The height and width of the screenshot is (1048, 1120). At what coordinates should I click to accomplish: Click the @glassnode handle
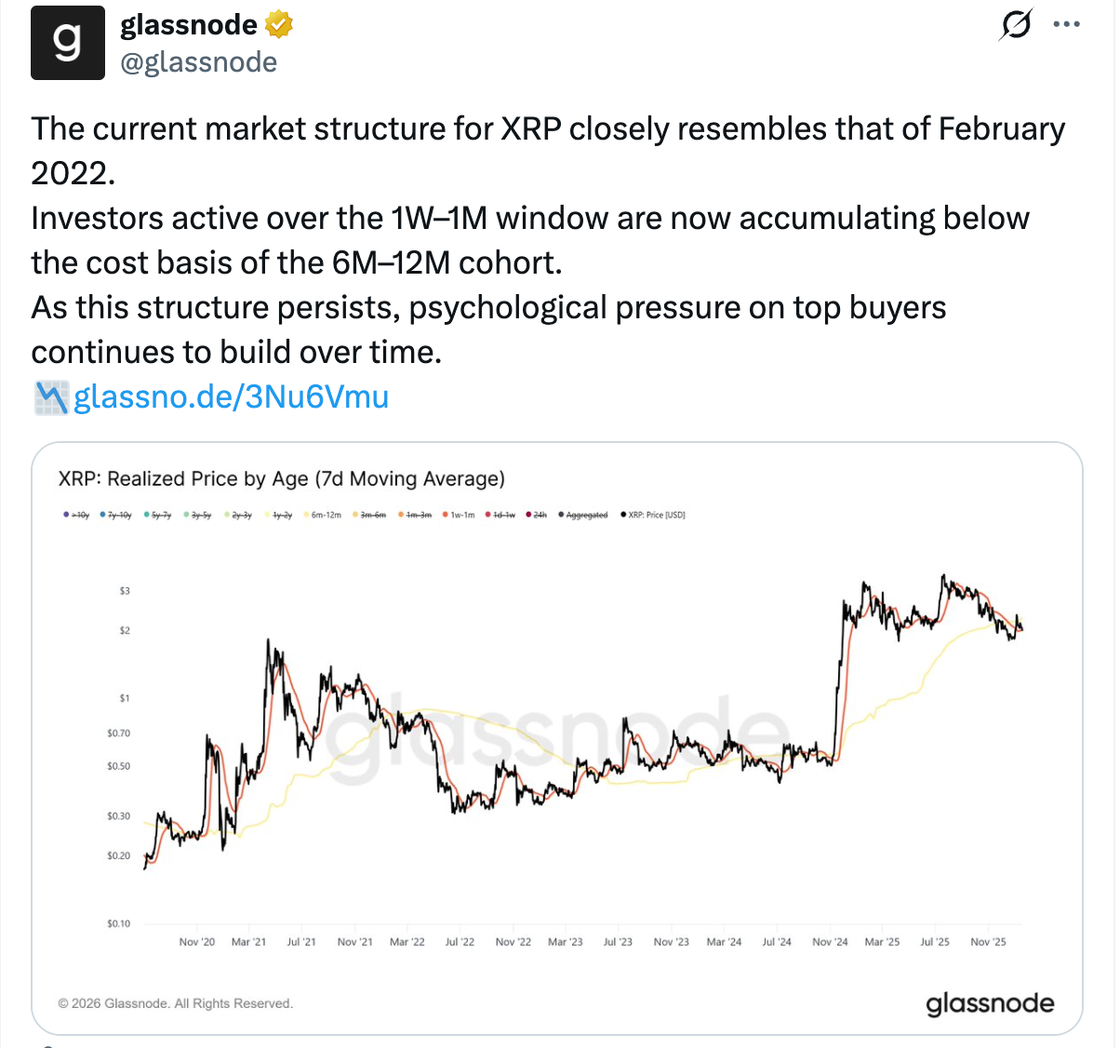(199, 61)
